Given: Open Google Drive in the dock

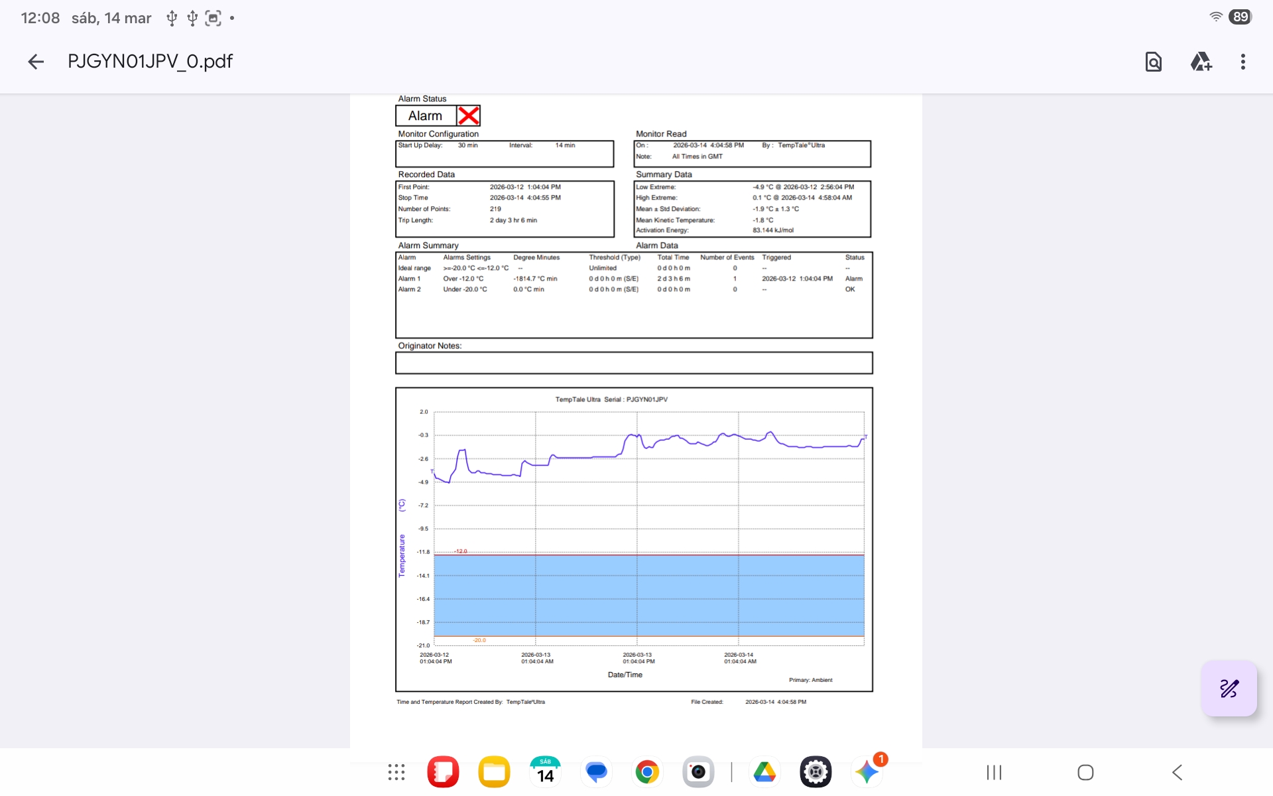Looking at the screenshot, I should (764, 772).
